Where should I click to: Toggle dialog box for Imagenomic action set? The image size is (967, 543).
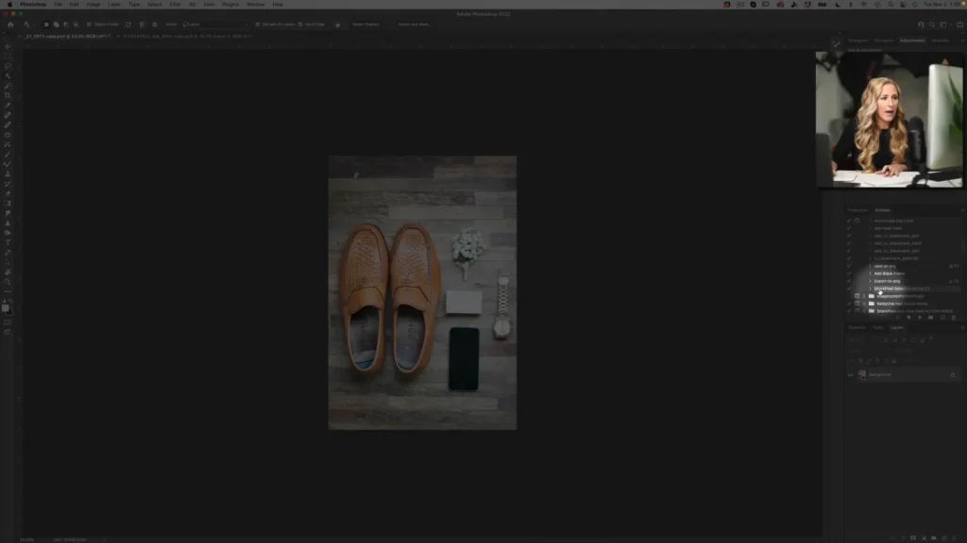[x=857, y=296]
